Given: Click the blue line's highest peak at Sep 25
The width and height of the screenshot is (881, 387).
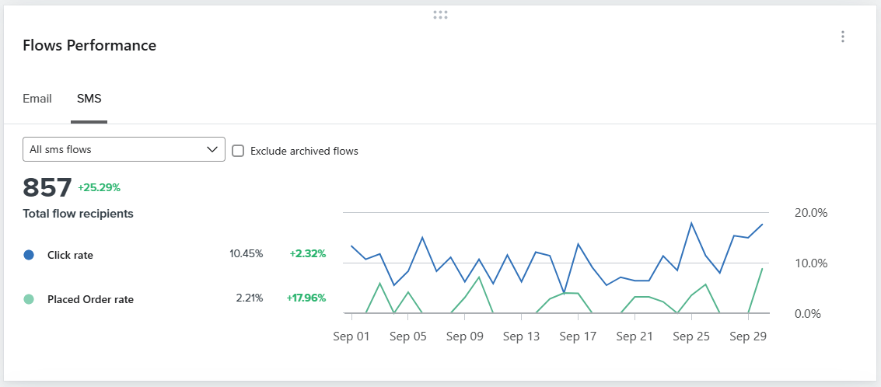Looking at the screenshot, I should click(691, 223).
